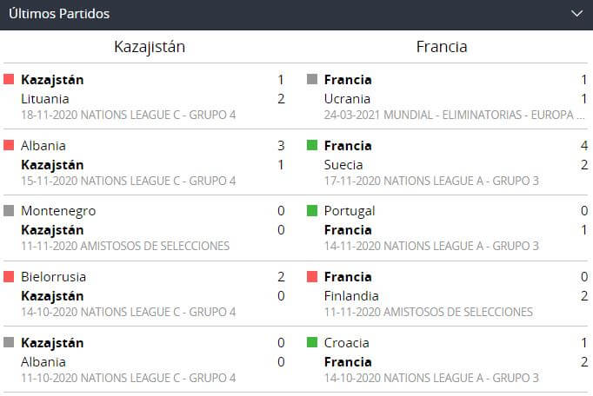Viewport: 593px width, 396px height.
Task: Click the Últimos Partidos header title
Action: tap(60, 14)
